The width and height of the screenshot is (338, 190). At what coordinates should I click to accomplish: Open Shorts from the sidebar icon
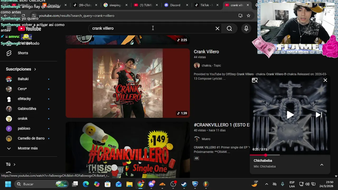coord(9,53)
